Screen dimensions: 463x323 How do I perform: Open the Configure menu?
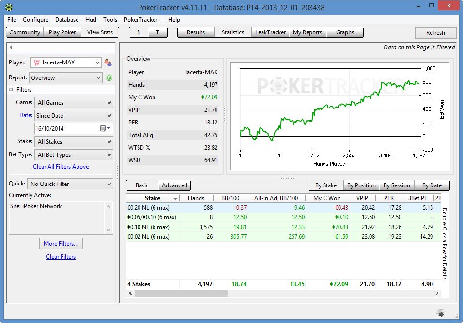[x=36, y=20]
